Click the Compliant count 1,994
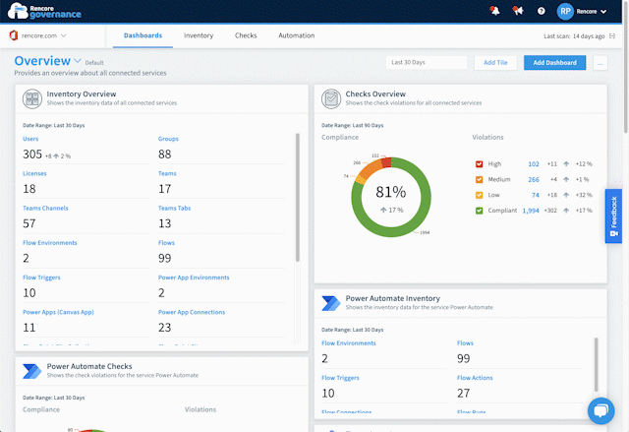This screenshot has height=432, width=629. point(531,211)
